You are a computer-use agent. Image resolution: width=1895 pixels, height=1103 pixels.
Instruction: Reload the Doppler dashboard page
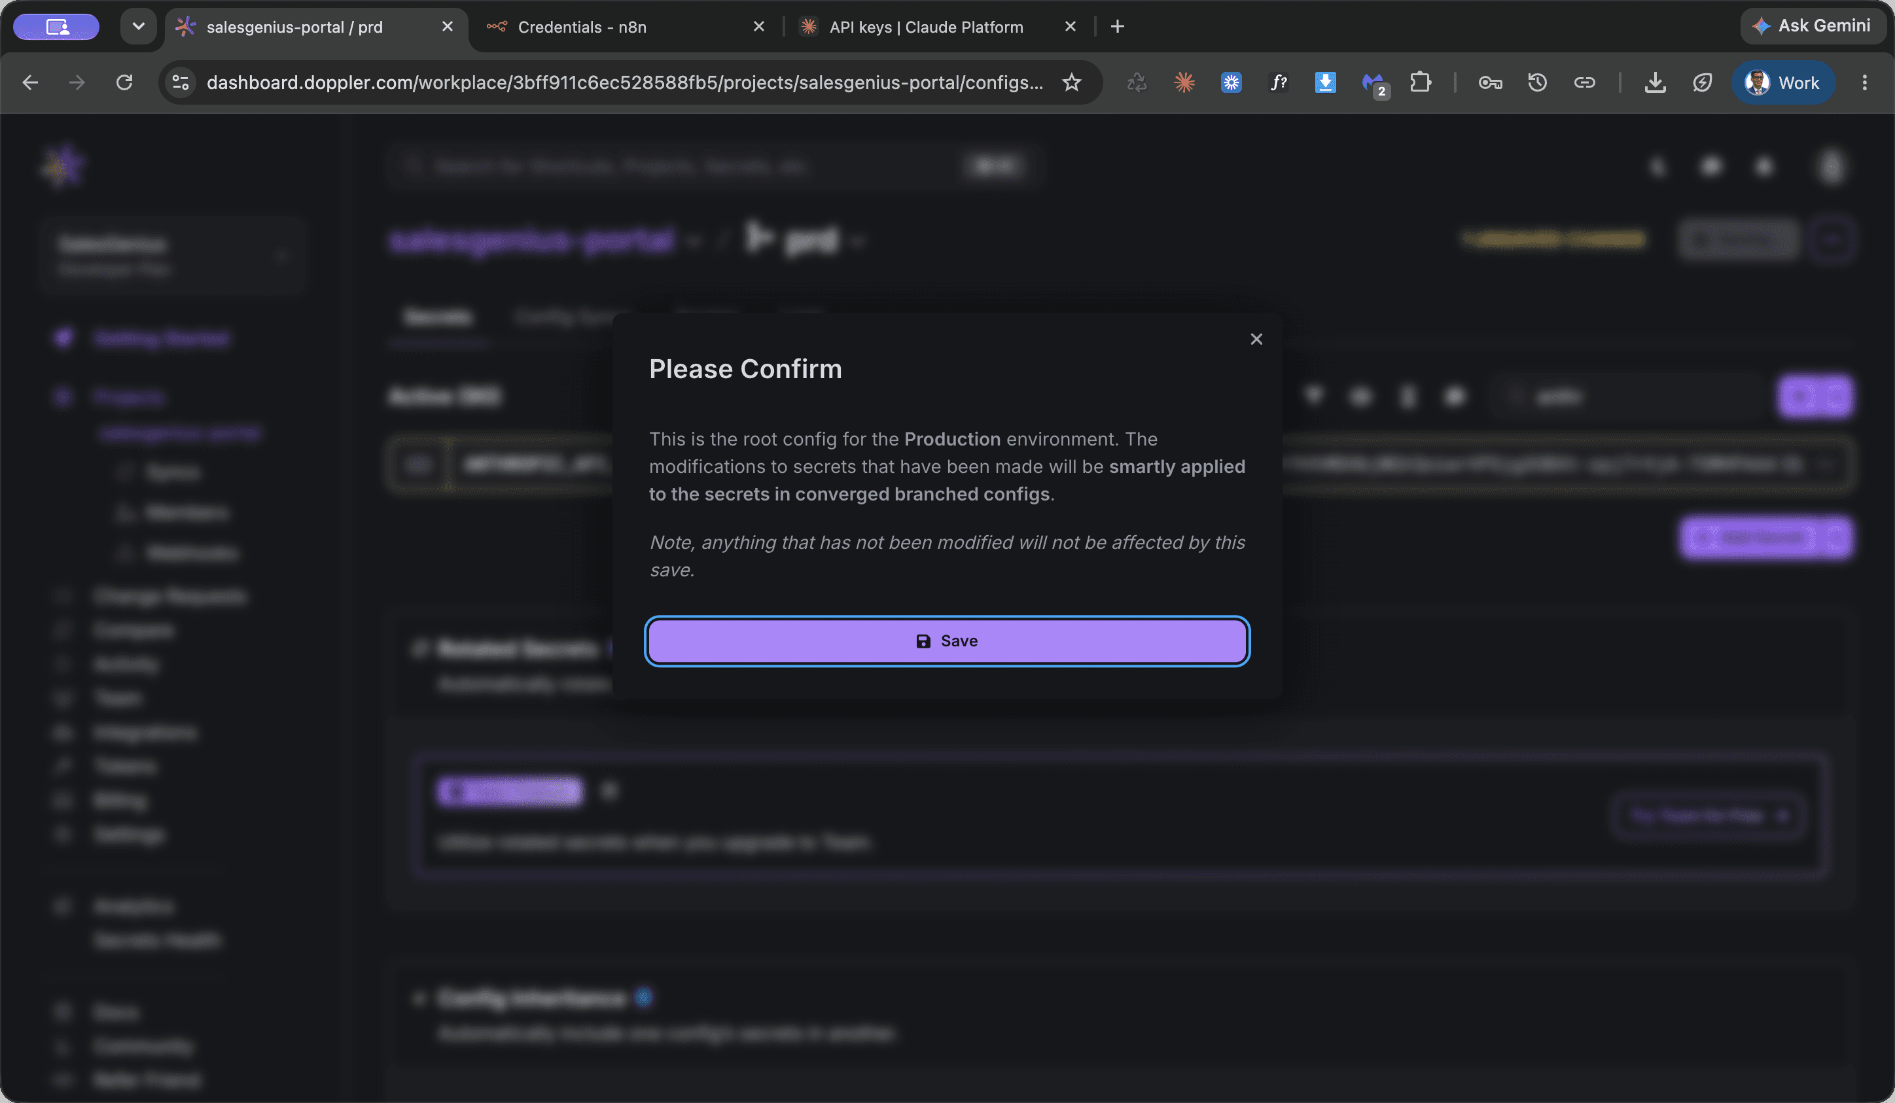pos(124,82)
